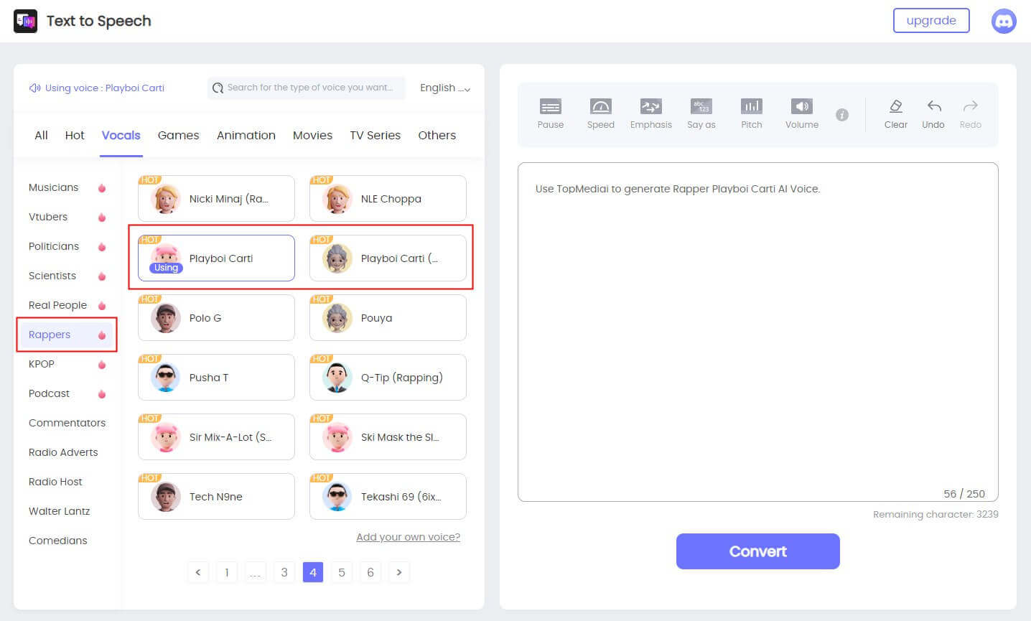Switch to the Others tab
The image size is (1031, 621).
pyautogui.click(x=437, y=135)
